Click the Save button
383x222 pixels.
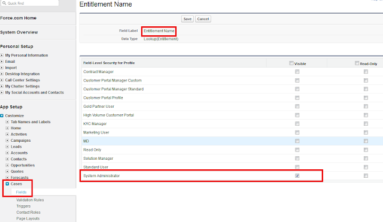[x=187, y=19]
